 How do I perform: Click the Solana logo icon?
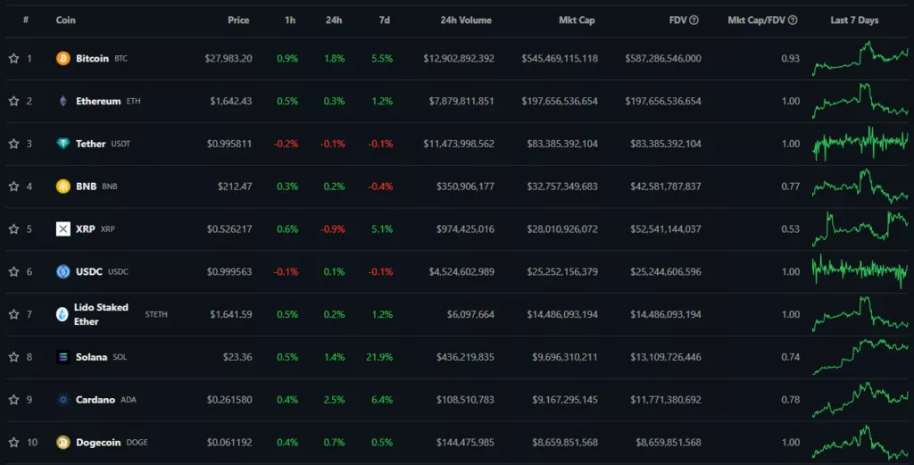tap(63, 357)
